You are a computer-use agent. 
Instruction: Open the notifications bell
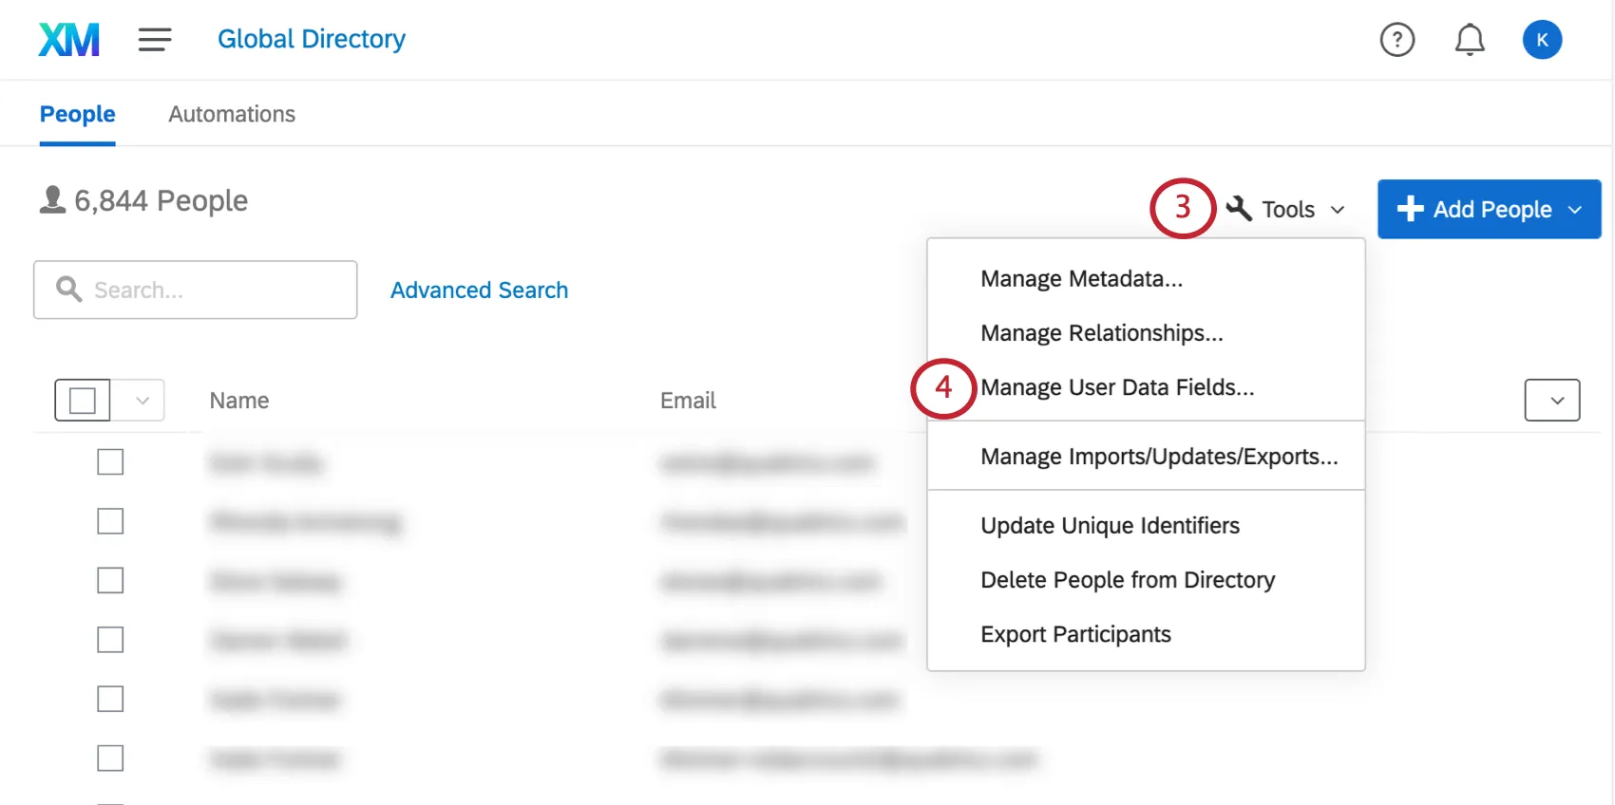pyautogui.click(x=1470, y=40)
